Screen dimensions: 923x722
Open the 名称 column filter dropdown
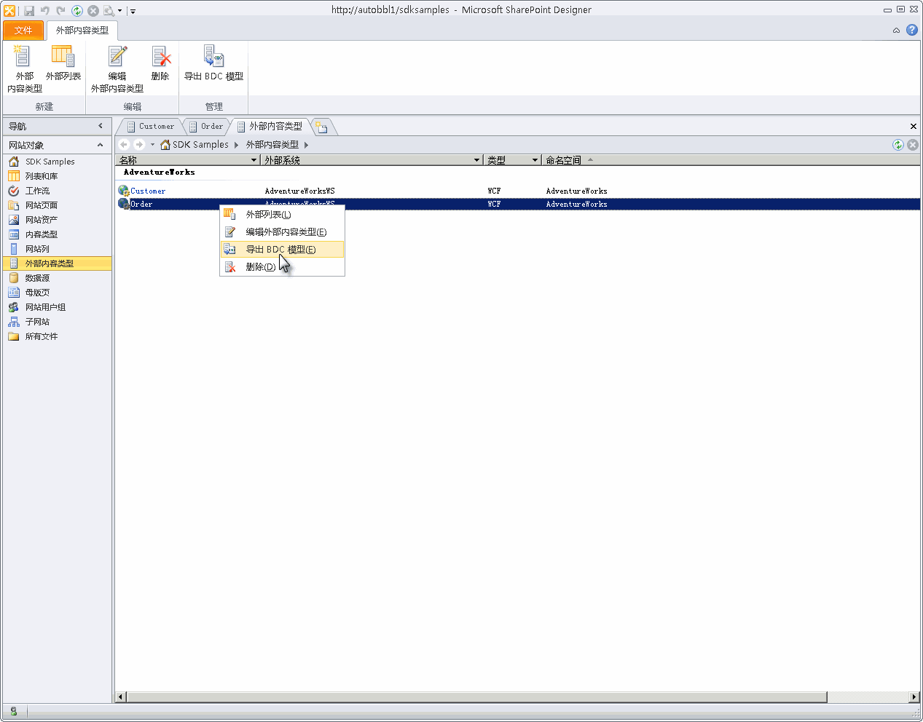coord(254,160)
